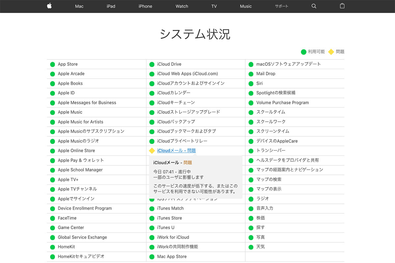Open the Watch menu item
Viewport: 395px width, 263px height.
[x=182, y=6]
